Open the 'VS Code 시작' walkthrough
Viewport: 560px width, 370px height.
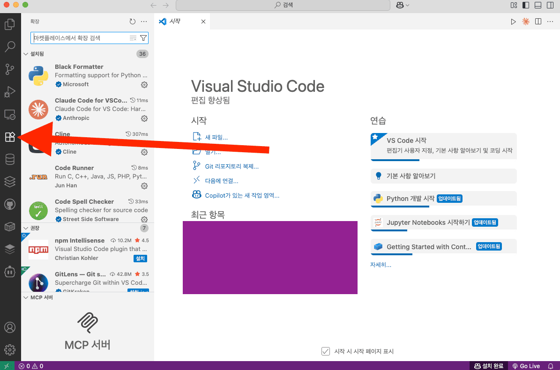(x=444, y=147)
